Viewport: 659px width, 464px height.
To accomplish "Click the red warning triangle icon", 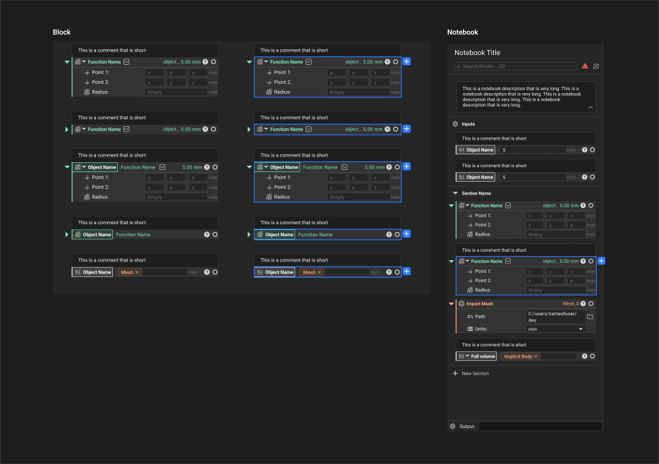I will (585, 66).
